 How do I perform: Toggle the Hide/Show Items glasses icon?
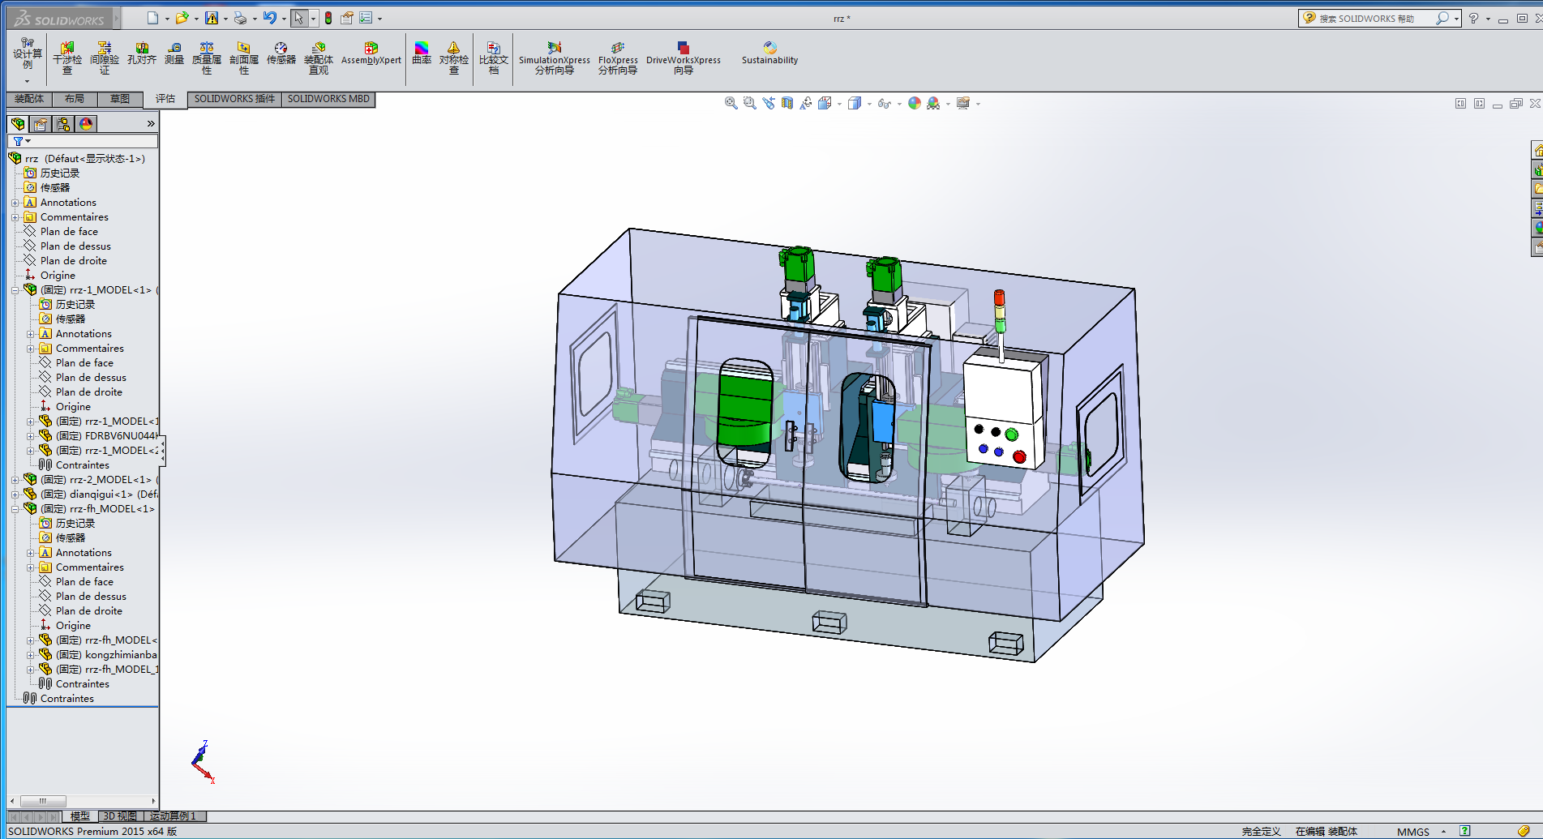pyautogui.click(x=885, y=103)
